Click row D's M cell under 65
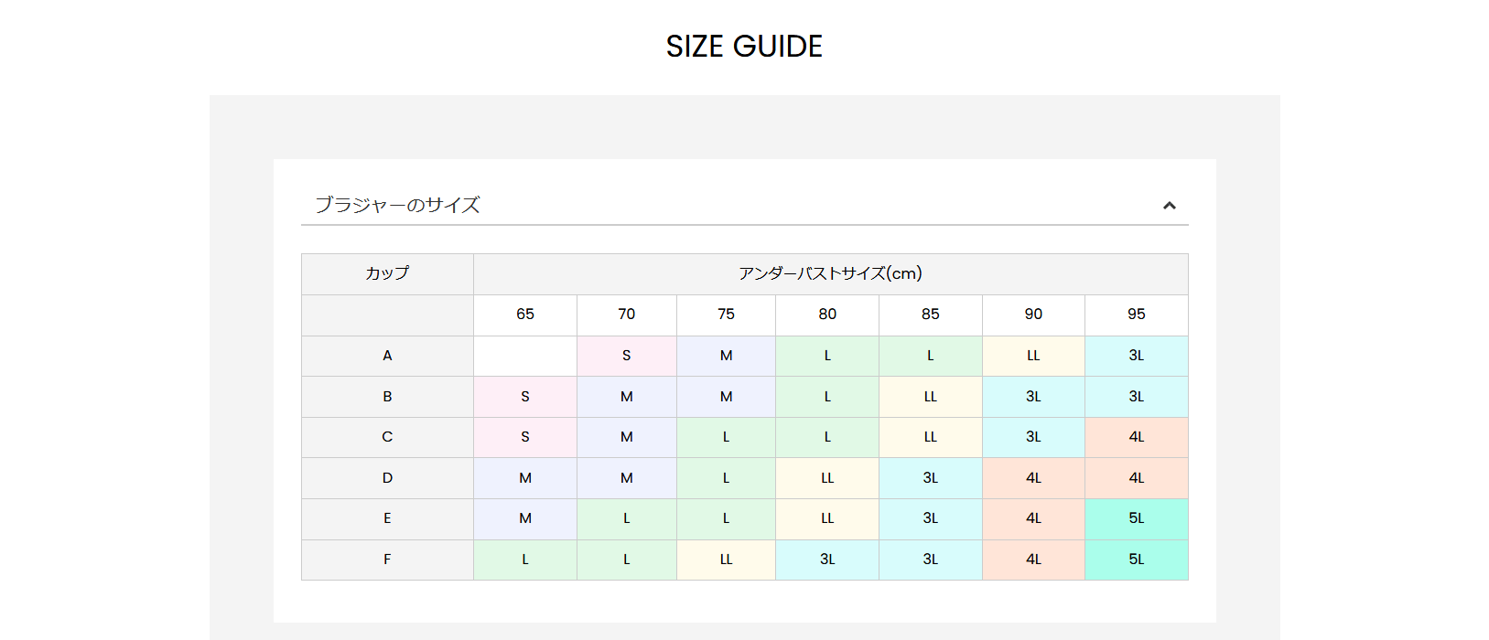This screenshot has height=640, width=1489. coord(525,478)
